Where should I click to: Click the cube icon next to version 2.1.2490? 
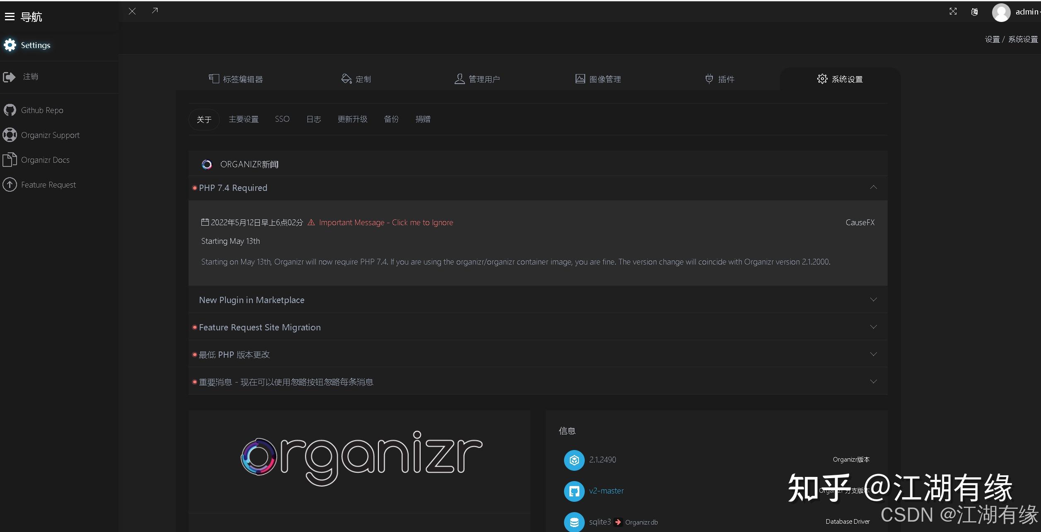point(574,460)
